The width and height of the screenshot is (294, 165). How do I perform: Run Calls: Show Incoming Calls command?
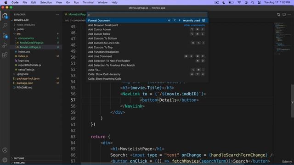pyautogui.click(x=147, y=79)
